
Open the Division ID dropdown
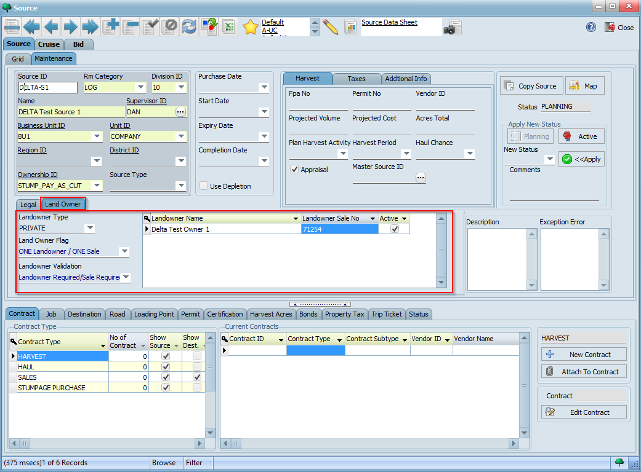click(181, 87)
